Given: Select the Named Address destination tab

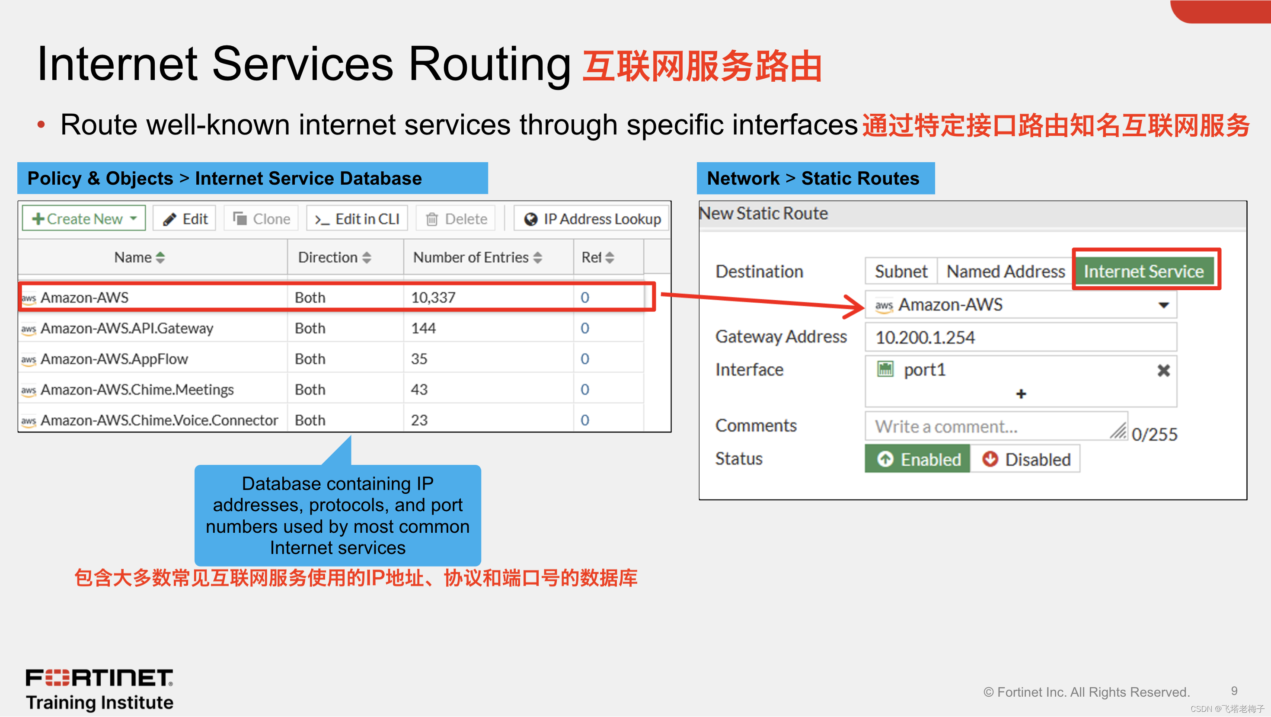Looking at the screenshot, I should 1005,272.
